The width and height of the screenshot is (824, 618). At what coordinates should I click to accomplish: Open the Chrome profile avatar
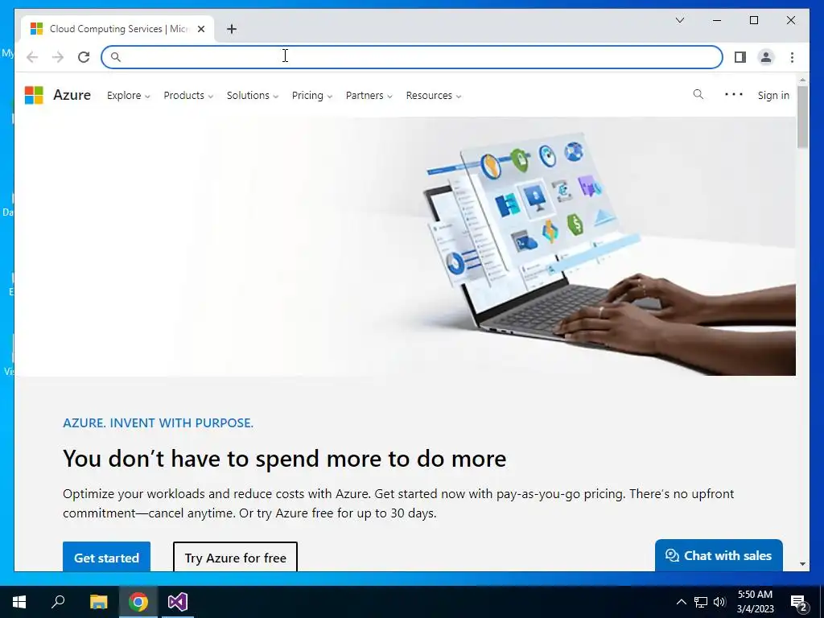pyautogui.click(x=766, y=57)
